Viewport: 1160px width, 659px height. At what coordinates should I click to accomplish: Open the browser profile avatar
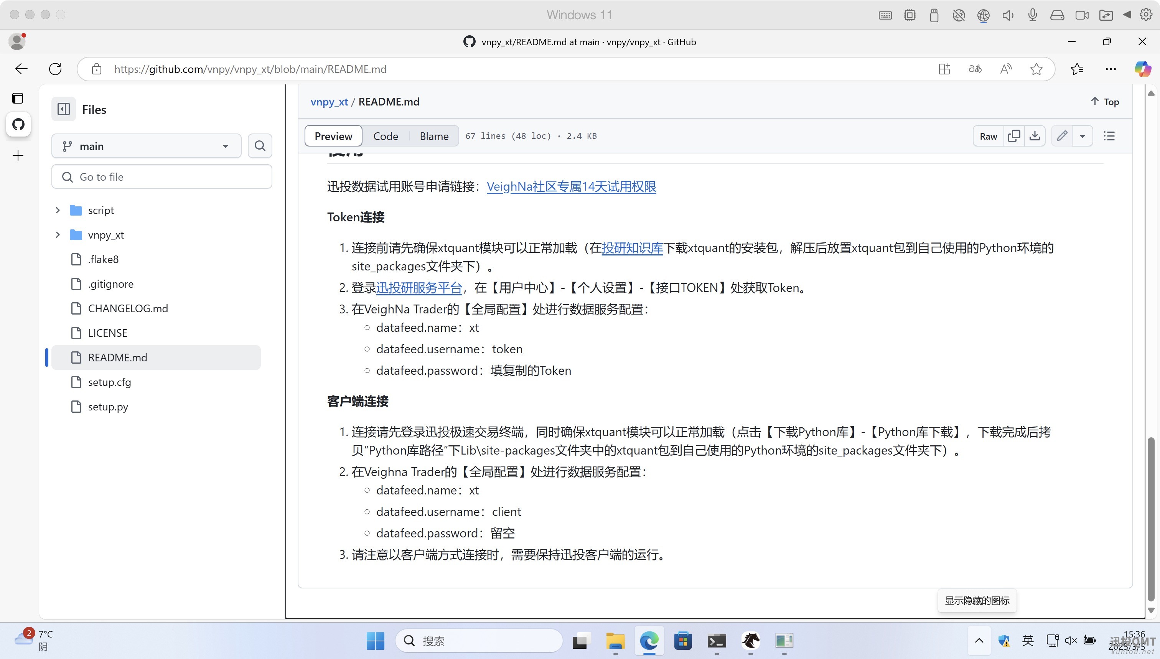pos(17,41)
